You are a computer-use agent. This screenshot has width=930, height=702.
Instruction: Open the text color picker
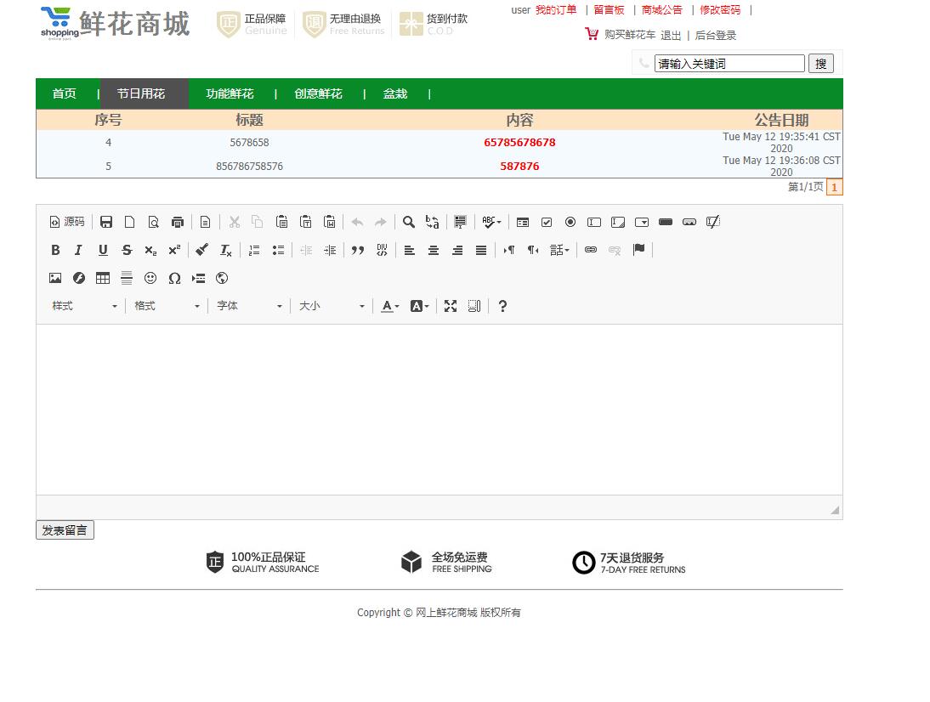tap(388, 306)
